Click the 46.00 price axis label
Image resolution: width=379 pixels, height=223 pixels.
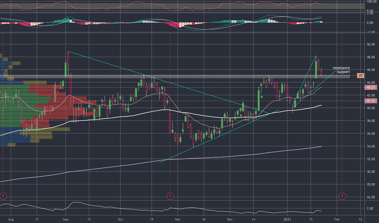point(370,70)
